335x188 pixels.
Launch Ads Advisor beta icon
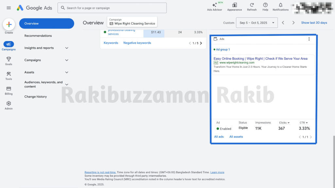(x=215, y=5)
